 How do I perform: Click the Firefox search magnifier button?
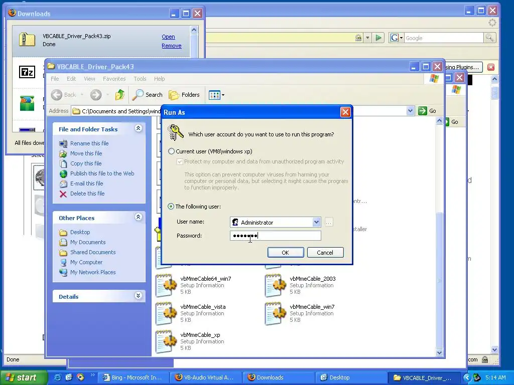tap(489, 38)
